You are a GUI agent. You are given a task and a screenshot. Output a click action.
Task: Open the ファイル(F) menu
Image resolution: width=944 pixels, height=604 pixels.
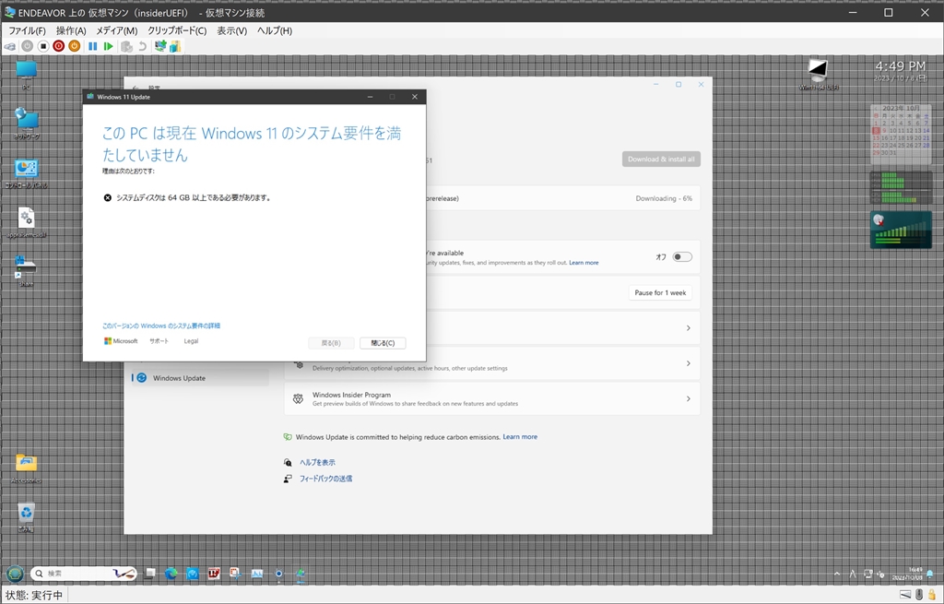click(x=27, y=30)
